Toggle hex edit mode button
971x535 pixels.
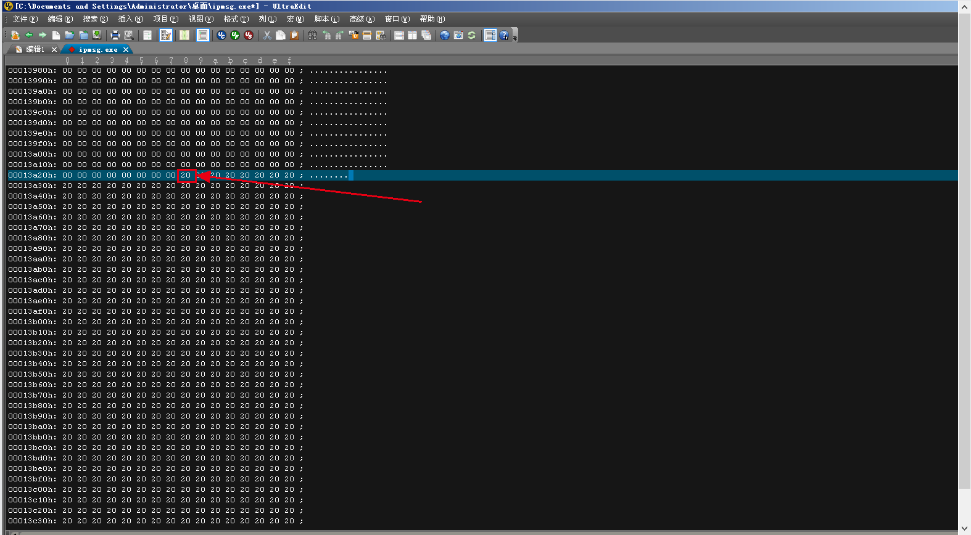165,35
